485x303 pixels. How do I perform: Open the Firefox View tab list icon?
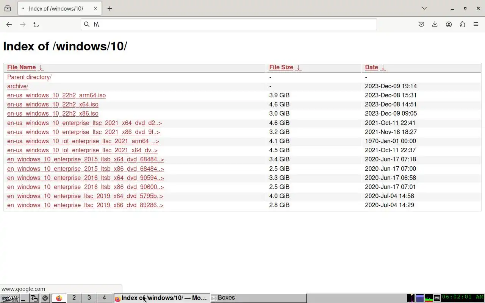tap(8, 8)
